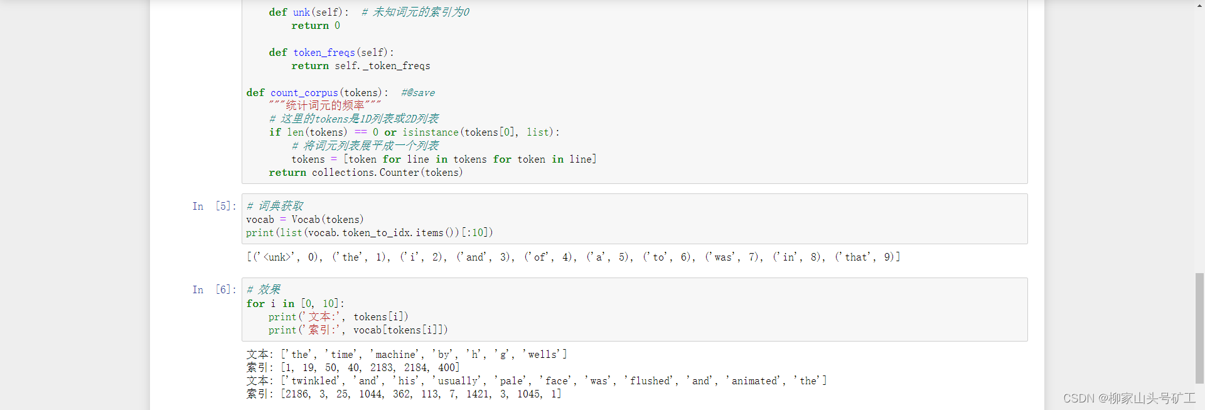This screenshot has width=1205, height=410.
Task: Click the scrollbar up arrow
Action: tap(1199, 5)
